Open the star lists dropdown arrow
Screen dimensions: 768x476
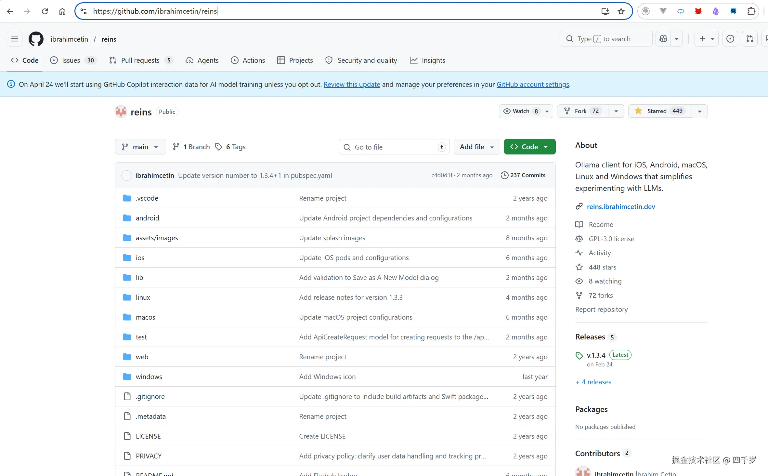(x=700, y=111)
